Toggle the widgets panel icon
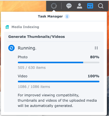The height and width of the screenshot is (116, 109). pyautogui.click(x=90, y=6)
